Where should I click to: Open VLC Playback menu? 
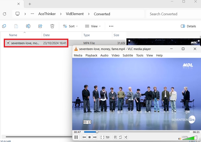(x=91, y=55)
